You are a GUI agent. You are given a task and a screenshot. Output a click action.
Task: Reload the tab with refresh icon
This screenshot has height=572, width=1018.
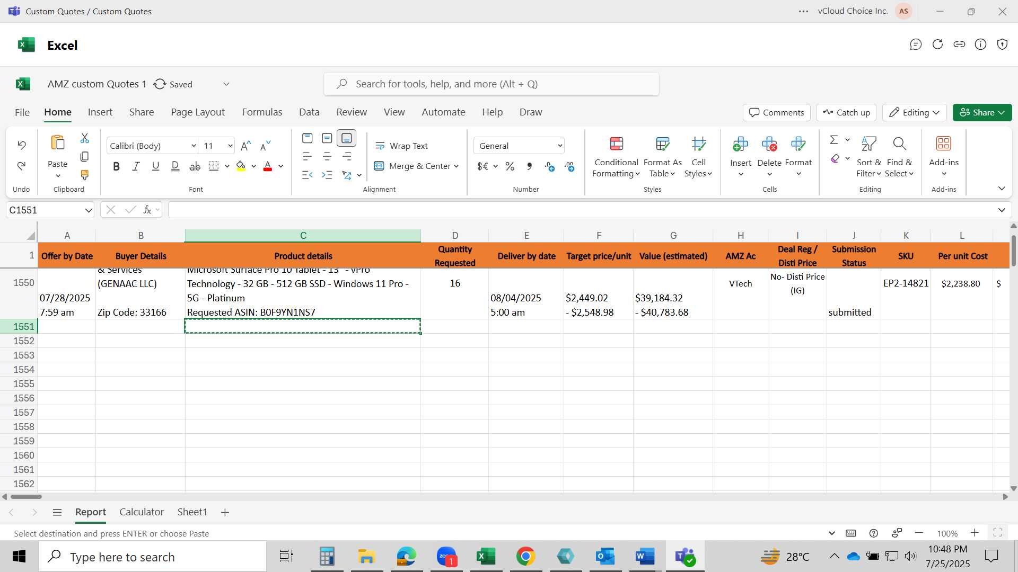pos(937,44)
